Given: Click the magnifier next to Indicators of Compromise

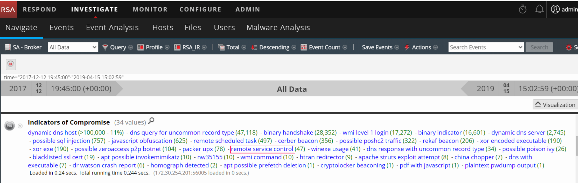Looking at the screenshot, I should 151,121.
